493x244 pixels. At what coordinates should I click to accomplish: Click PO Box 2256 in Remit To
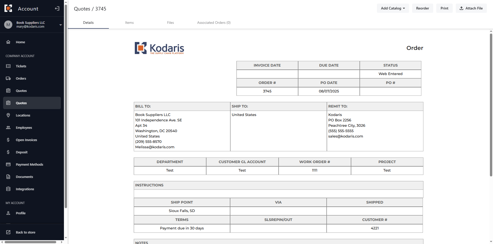coord(339,120)
